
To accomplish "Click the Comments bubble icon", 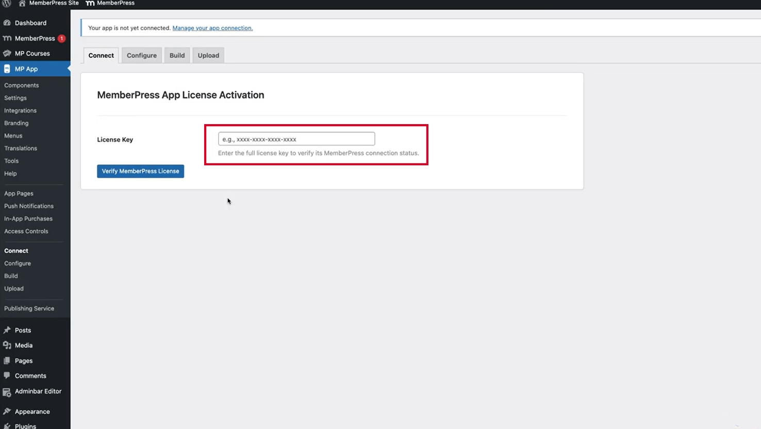I will tap(7, 376).
